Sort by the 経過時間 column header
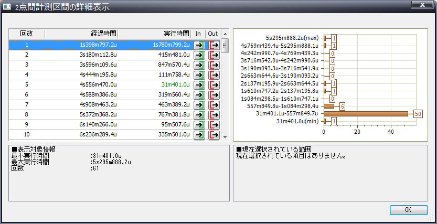Image resolution: width=437 pixels, height=224 pixels. tap(81, 34)
